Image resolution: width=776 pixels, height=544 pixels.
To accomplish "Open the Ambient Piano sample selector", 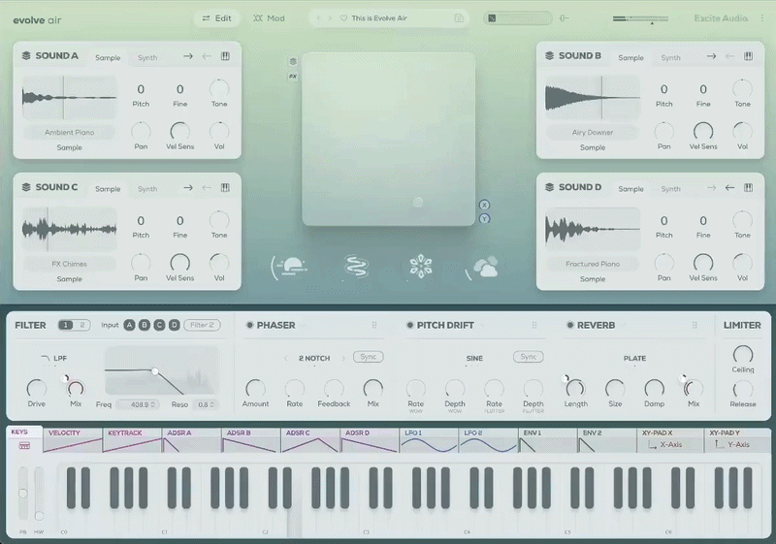I will pos(69,132).
